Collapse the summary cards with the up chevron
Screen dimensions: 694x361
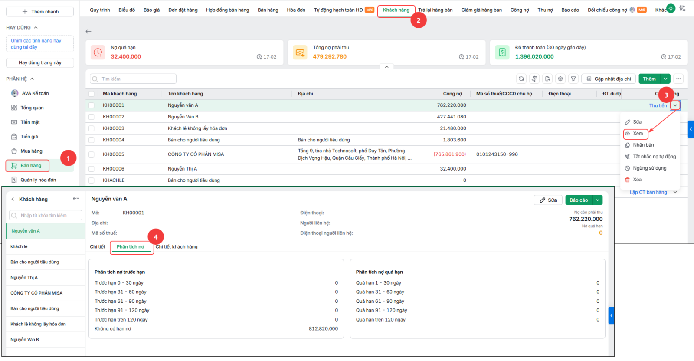pos(386,67)
